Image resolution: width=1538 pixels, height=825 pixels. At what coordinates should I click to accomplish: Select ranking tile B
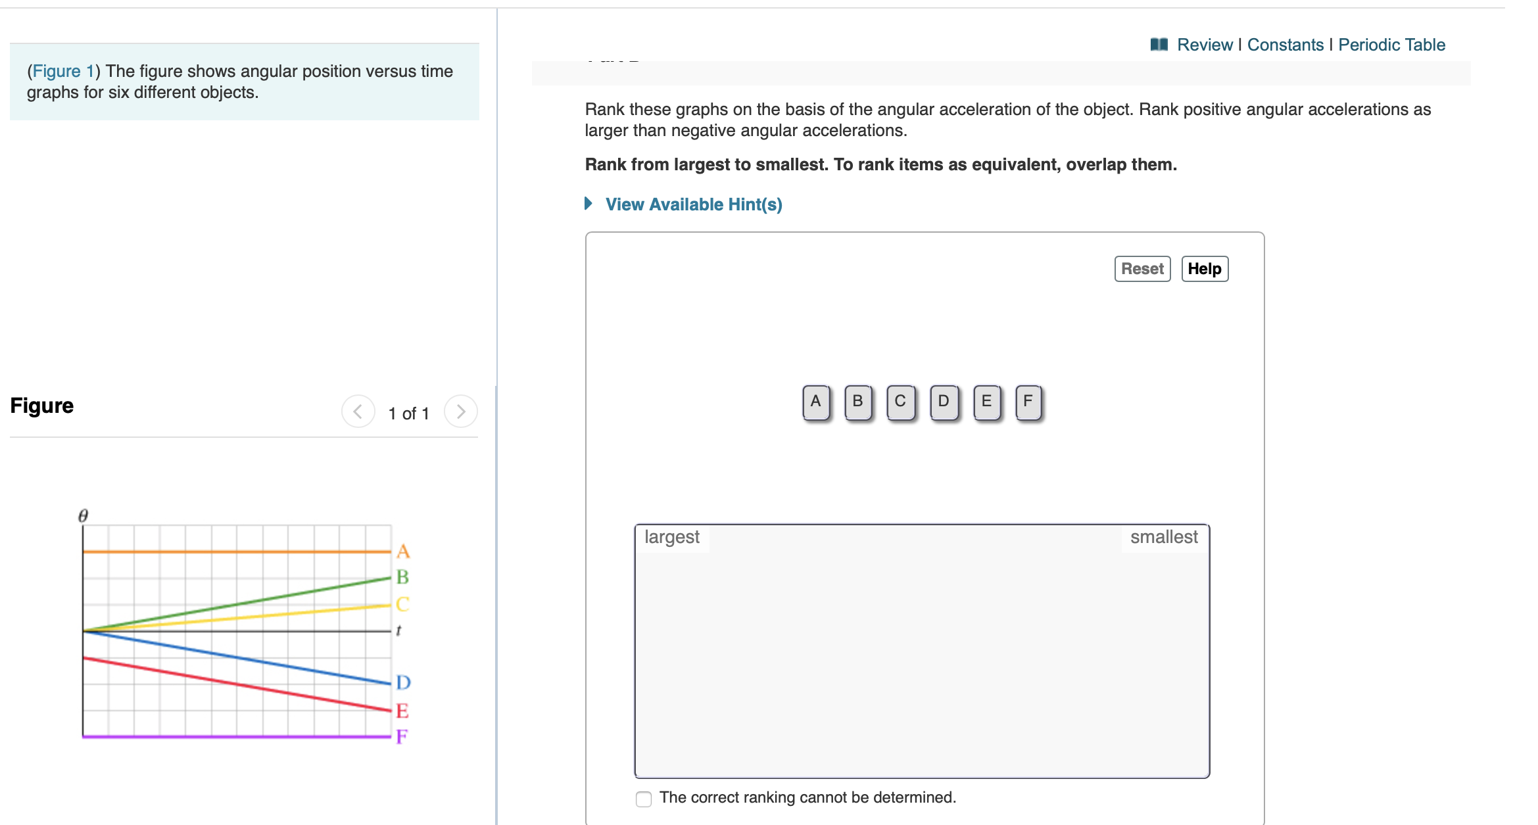tap(858, 402)
